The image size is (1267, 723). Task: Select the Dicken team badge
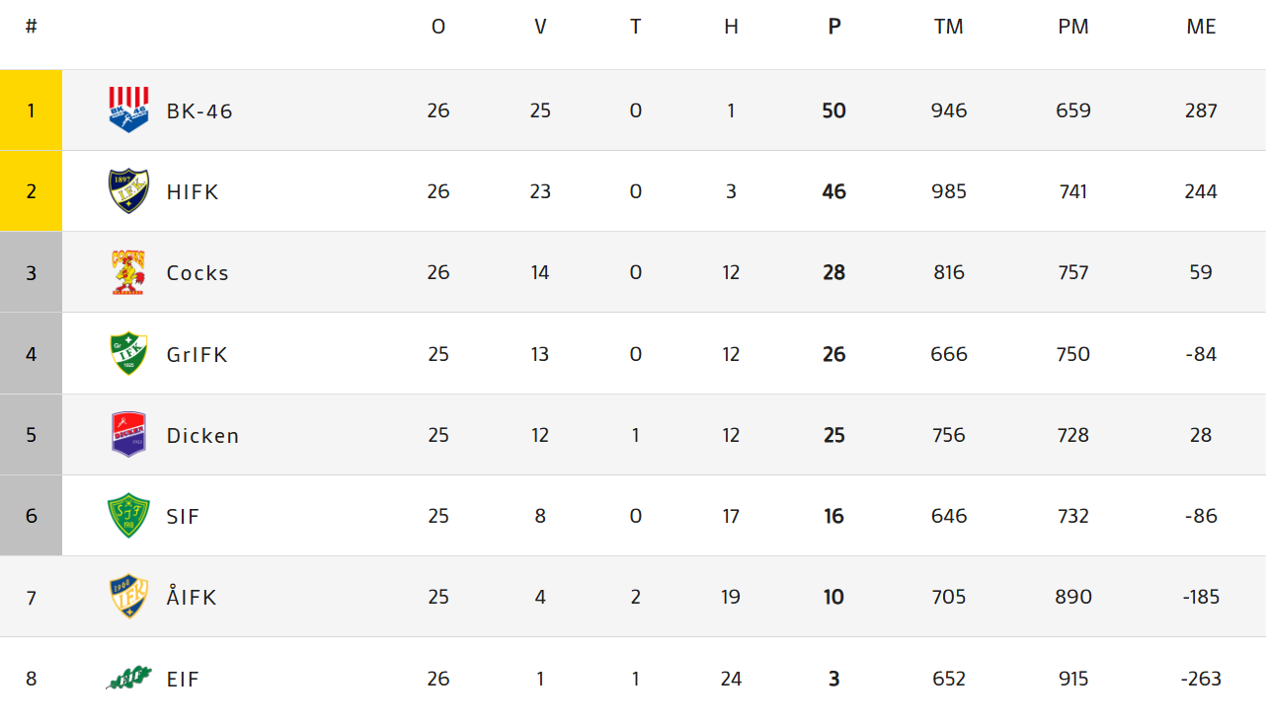(x=128, y=435)
